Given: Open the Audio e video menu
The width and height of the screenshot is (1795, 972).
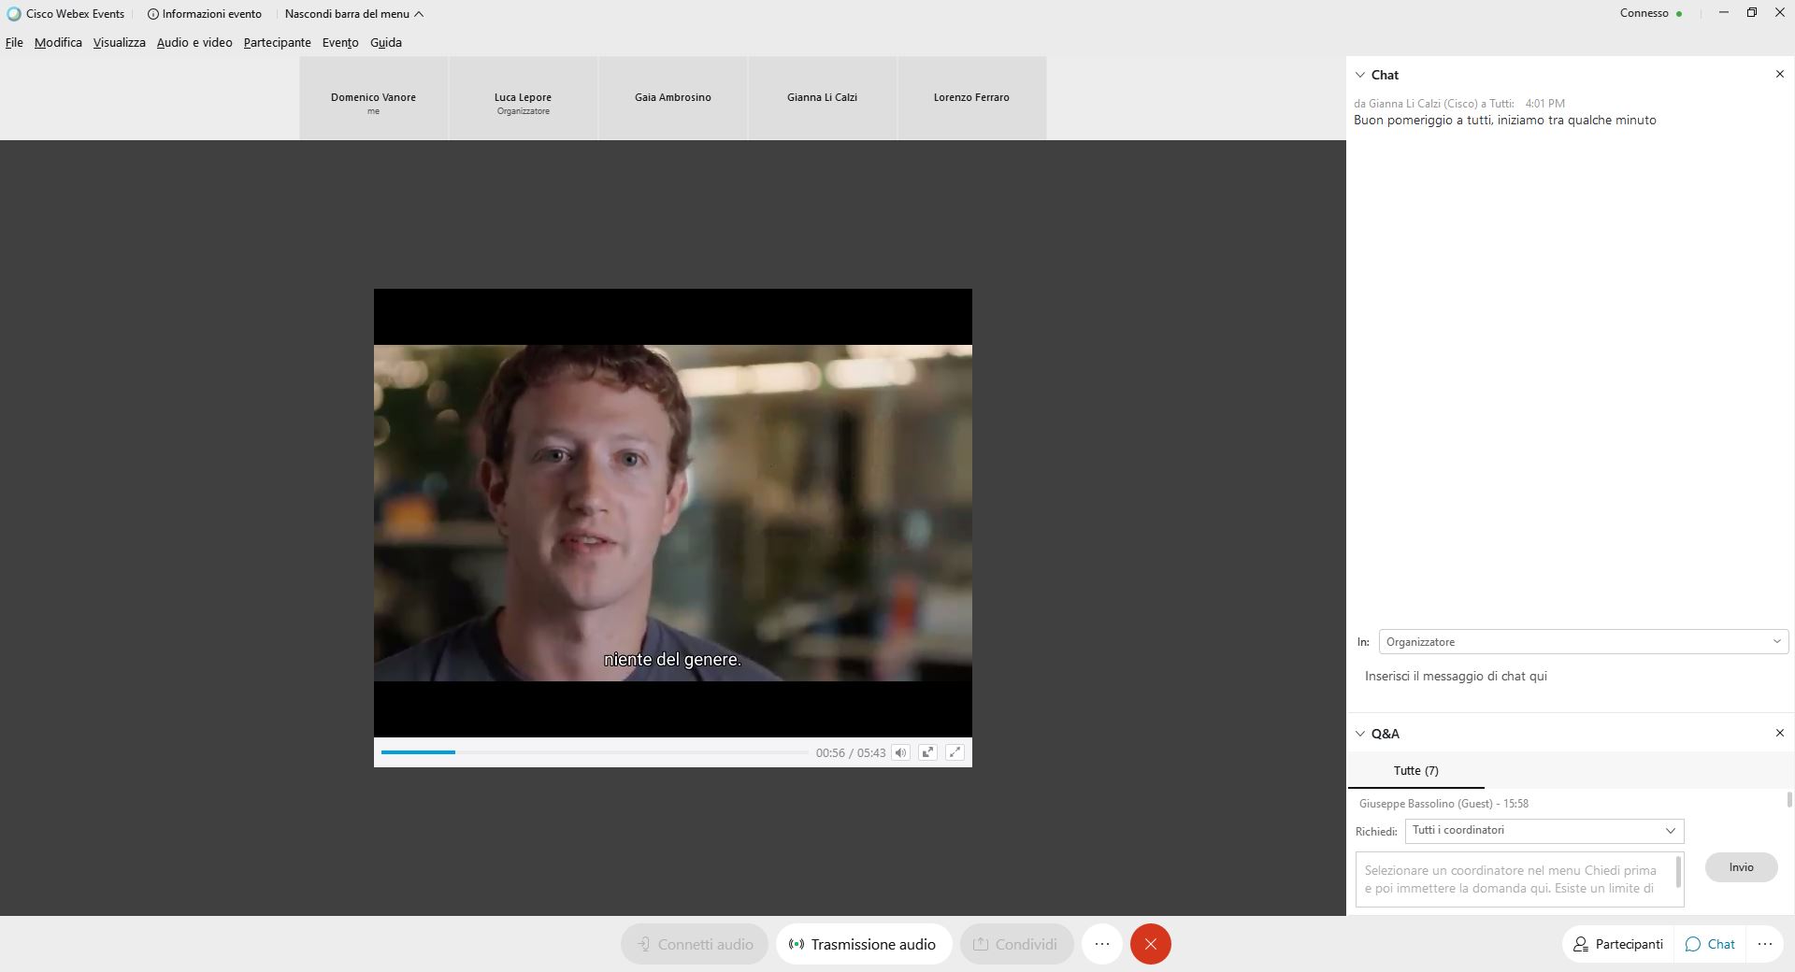Looking at the screenshot, I should [194, 43].
